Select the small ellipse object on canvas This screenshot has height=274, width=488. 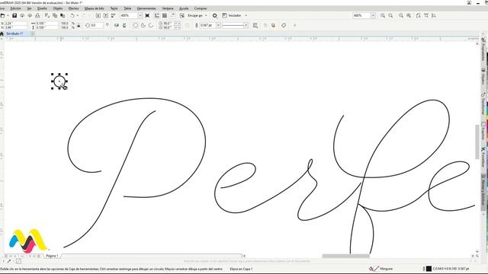(x=59, y=81)
